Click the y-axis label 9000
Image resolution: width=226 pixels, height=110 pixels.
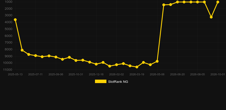(9, 56)
